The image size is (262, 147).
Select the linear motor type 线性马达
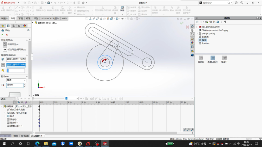(x=5, y=50)
